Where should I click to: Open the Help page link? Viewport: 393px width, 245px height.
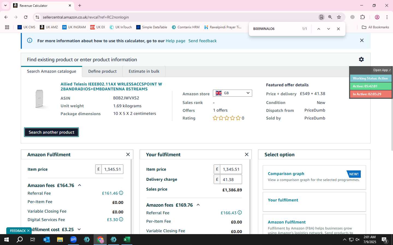(175, 41)
